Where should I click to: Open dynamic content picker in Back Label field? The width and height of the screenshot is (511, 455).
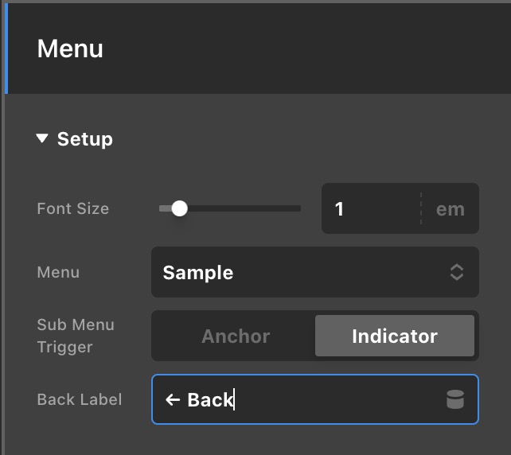coord(455,400)
